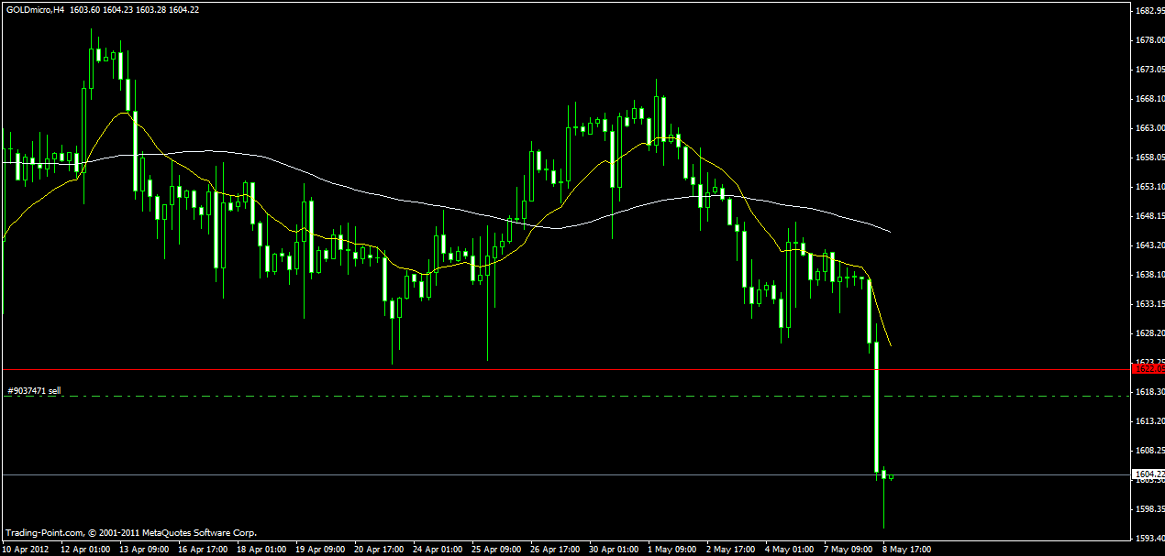Image resolution: width=1165 pixels, height=556 pixels.
Task: Click the horizontal red price level line
Action: (550, 367)
